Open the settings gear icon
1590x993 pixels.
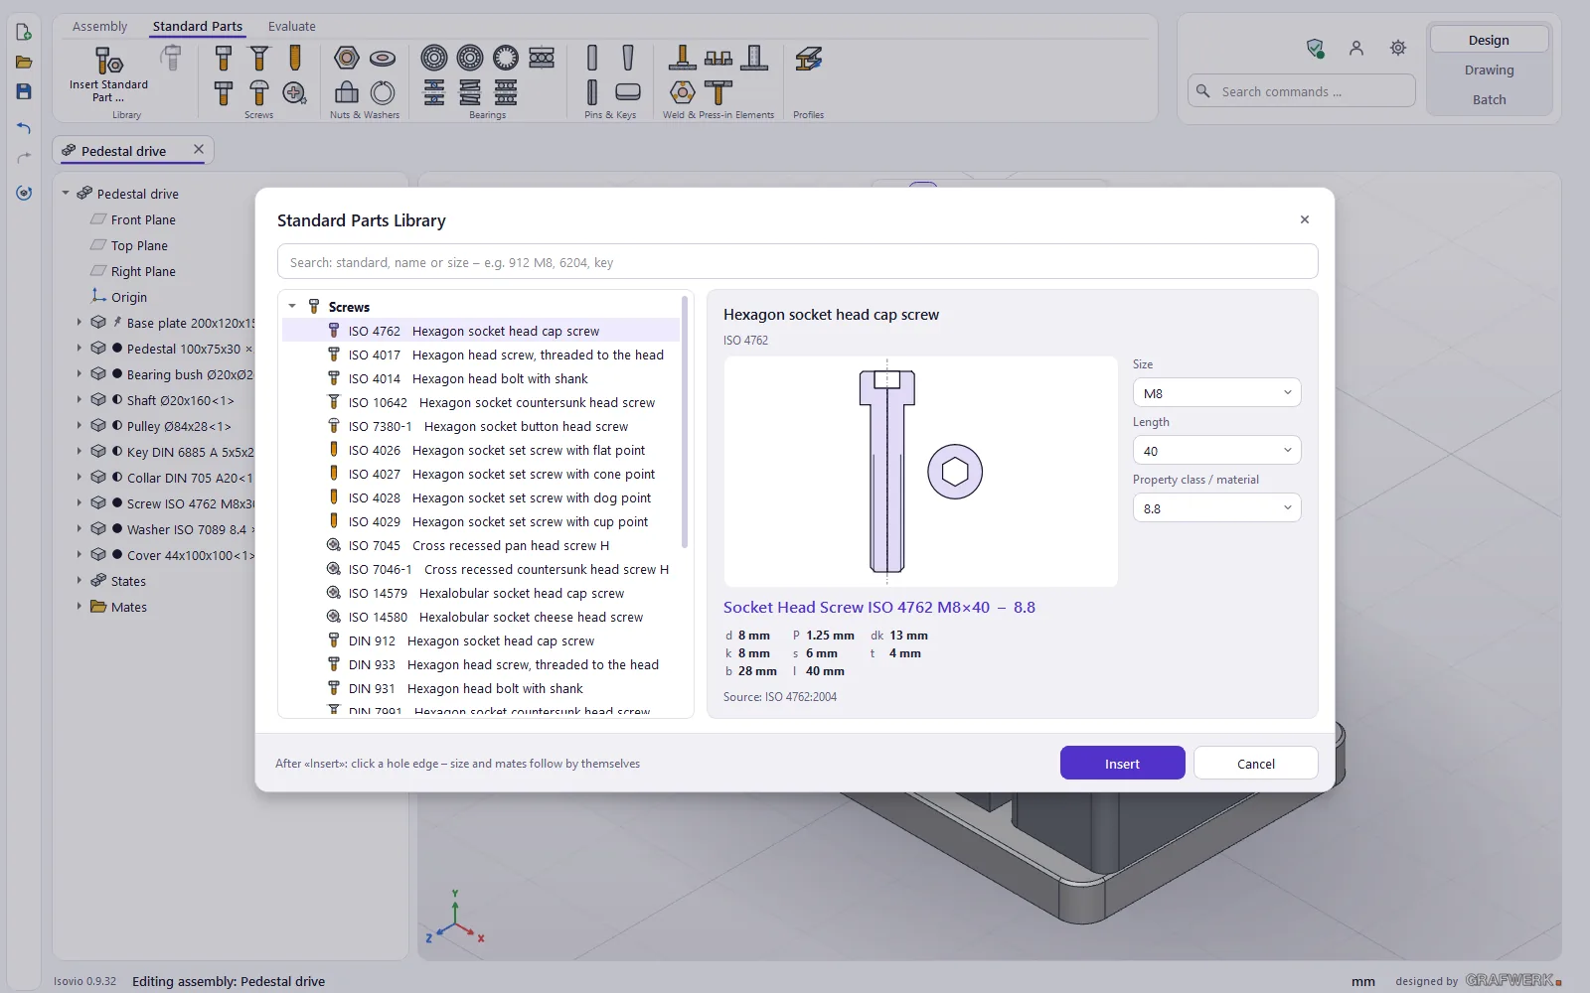coord(1398,48)
